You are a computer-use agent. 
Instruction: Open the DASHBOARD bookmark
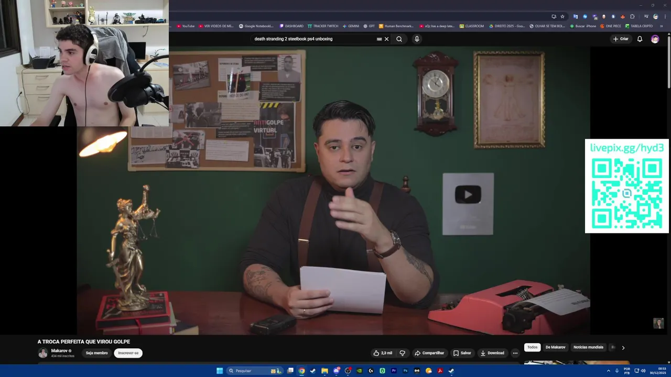click(x=291, y=26)
